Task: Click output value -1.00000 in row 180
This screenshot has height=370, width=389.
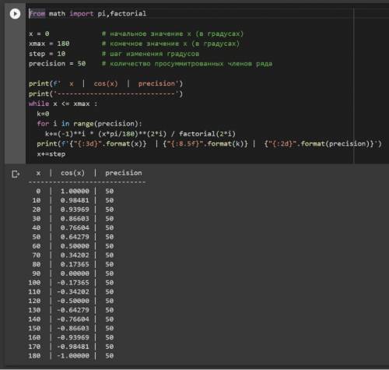Action: coord(73,356)
